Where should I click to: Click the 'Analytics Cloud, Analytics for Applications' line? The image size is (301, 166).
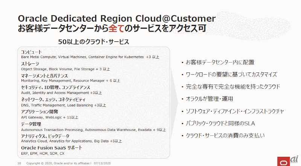click(x=71, y=141)
